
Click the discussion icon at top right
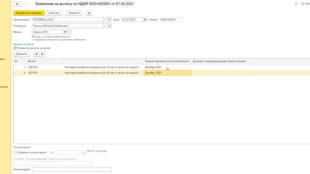302,4
